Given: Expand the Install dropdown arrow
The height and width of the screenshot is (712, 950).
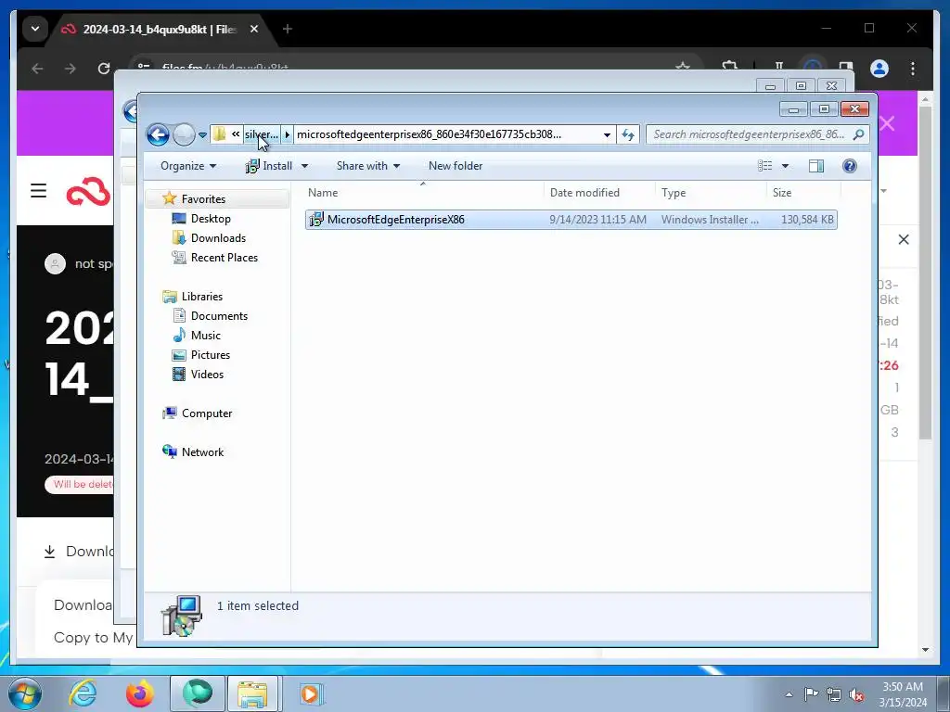Looking at the screenshot, I should pyautogui.click(x=304, y=166).
